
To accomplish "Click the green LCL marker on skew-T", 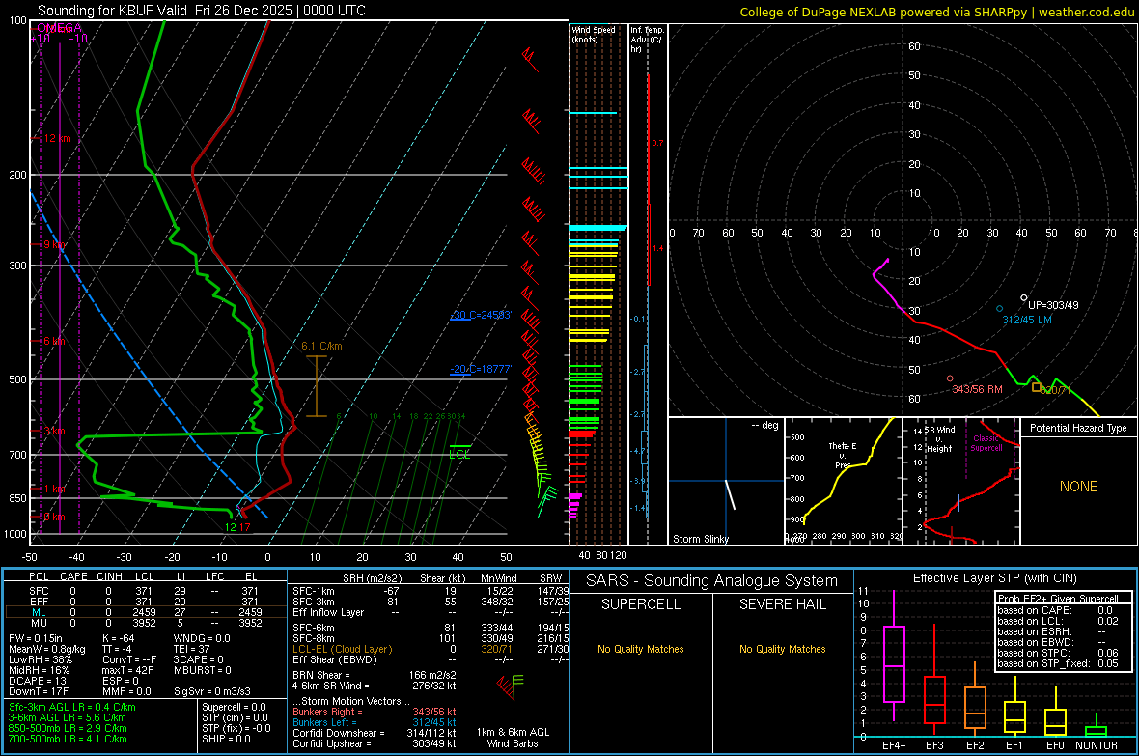I will pos(459,451).
